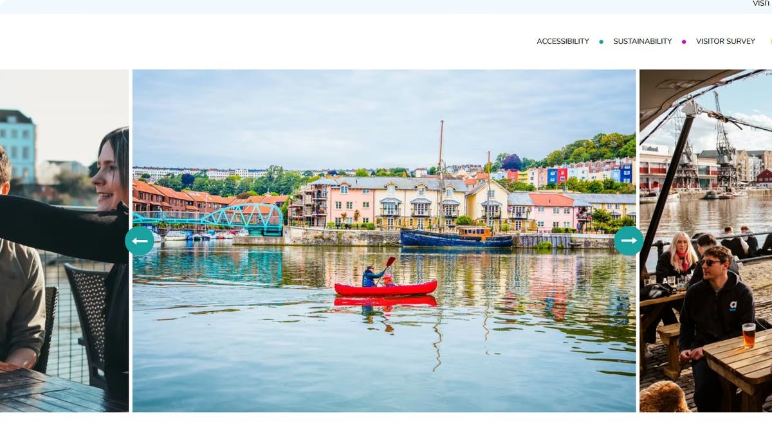Click the man wearing sunglasses in right slide
Viewport: 772px width, 434px height.
pos(715,315)
